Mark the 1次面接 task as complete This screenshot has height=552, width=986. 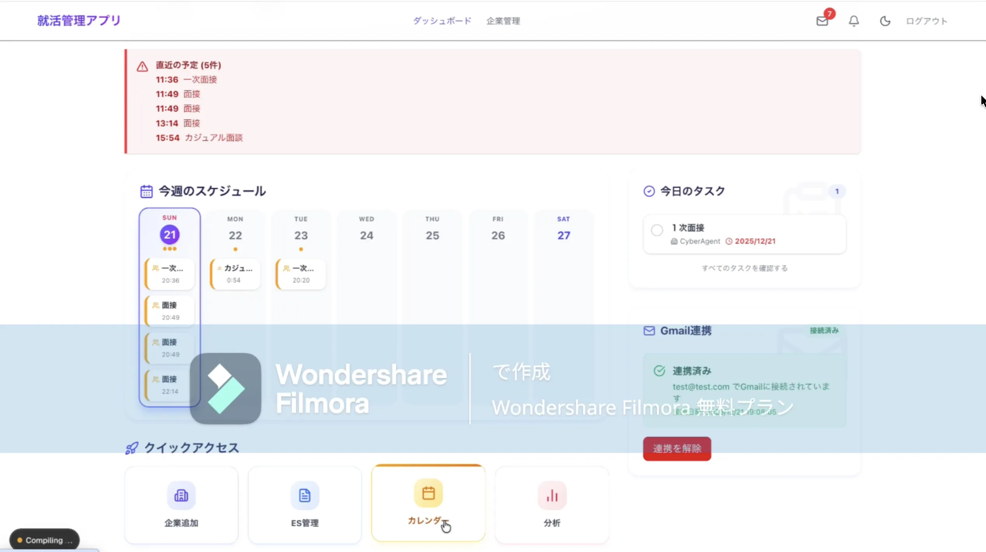point(657,230)
